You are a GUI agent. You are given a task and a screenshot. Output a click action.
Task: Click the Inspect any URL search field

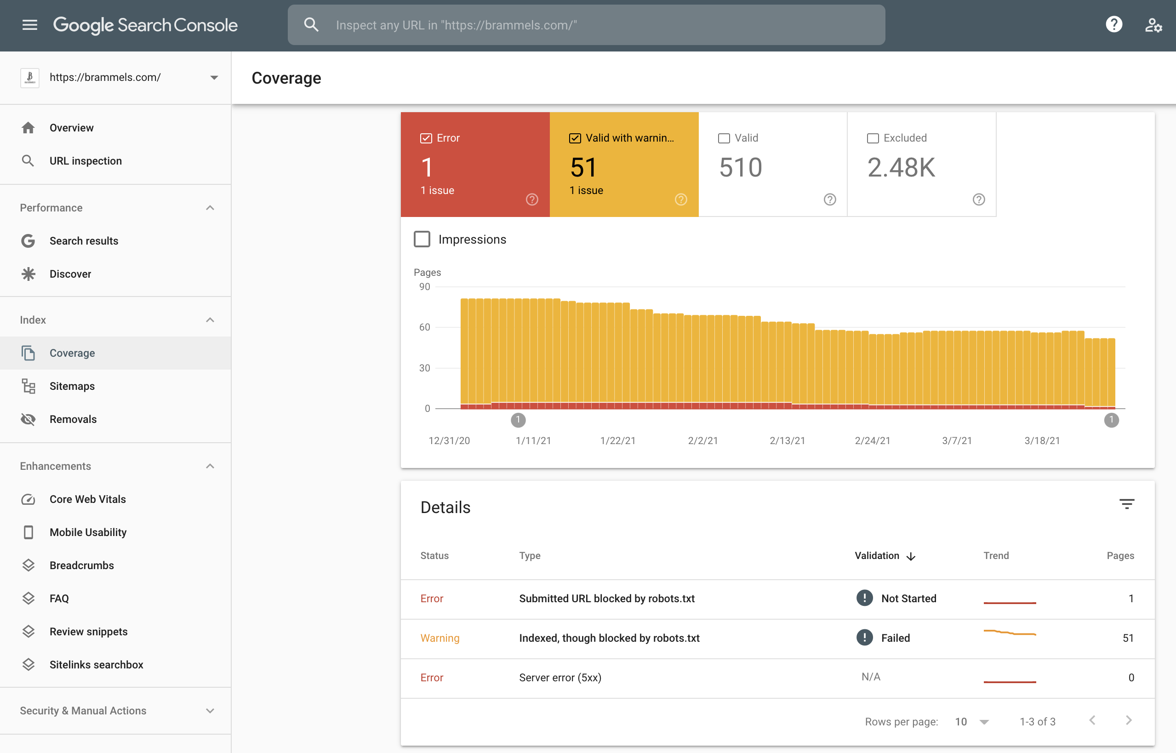pos(586,25)
